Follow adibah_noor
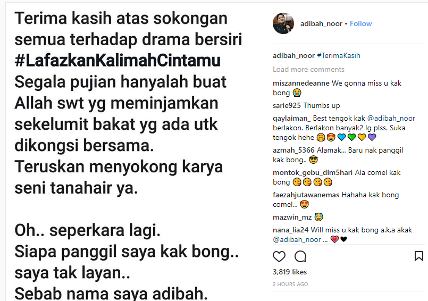Viewport: 428px width, 301px height. 360,24
